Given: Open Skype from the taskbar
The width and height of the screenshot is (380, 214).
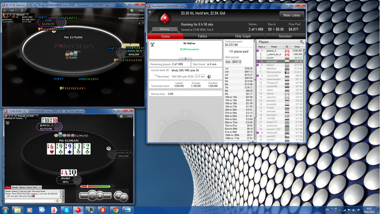Looking at the screenshot, I should point(66,210).
